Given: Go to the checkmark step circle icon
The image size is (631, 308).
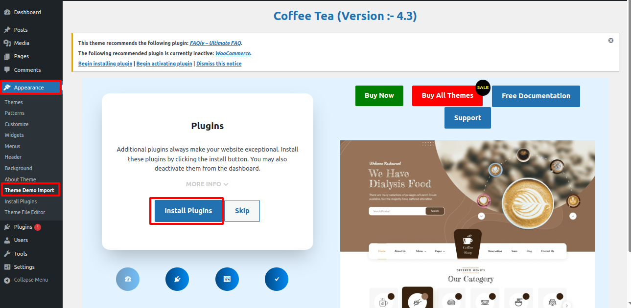Looking at the screenshot, I should click(x=277, y=279).
